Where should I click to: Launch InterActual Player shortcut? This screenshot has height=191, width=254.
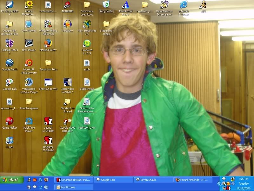point(125,8)
